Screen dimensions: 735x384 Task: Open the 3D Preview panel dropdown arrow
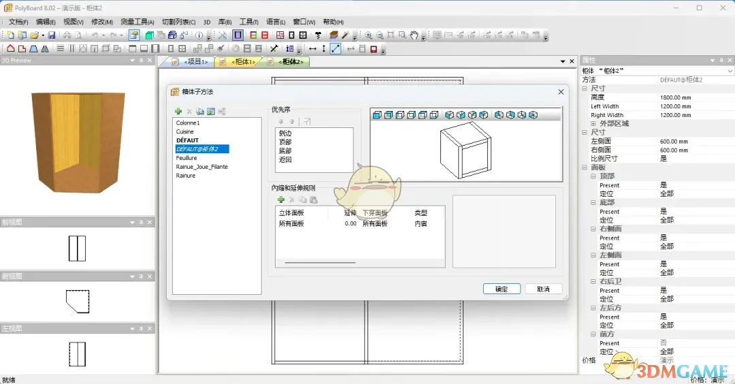(132, 60)
